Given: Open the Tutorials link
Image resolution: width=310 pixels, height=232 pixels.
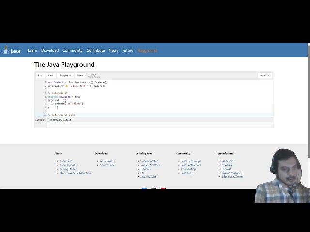Looking at the screenshot, I should click(145, 169).
